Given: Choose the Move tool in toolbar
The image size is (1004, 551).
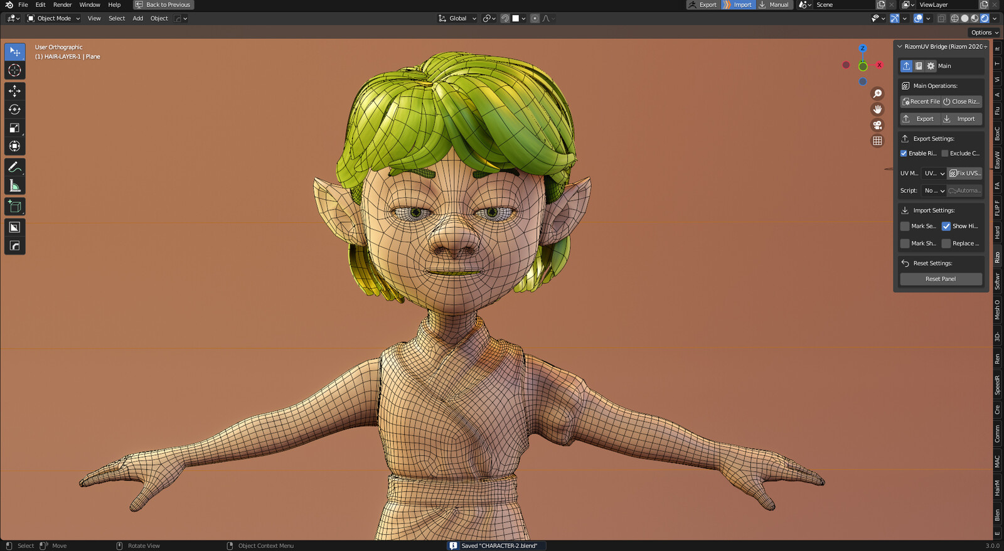Looking at the screenshot, I should [14, 91].
